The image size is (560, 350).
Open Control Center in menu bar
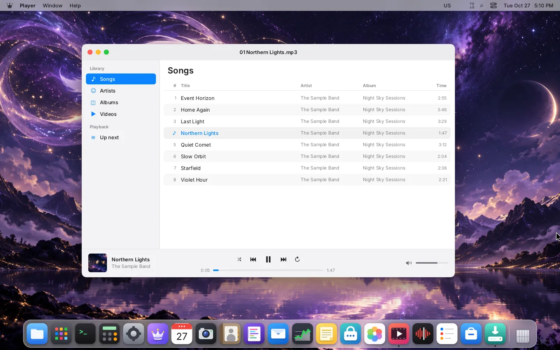[493, 5]
